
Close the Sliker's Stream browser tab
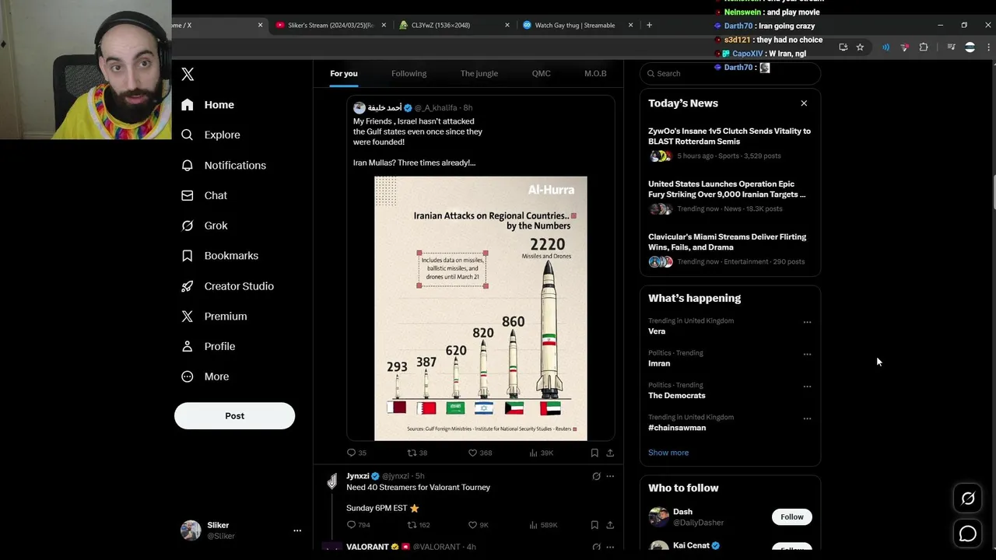coord(383,25)
